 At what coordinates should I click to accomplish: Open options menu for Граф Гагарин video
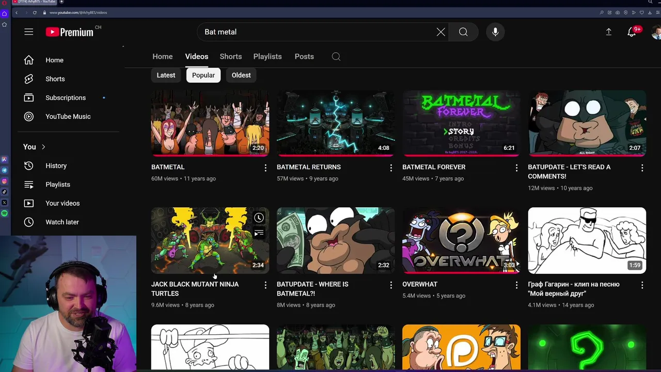642,285
